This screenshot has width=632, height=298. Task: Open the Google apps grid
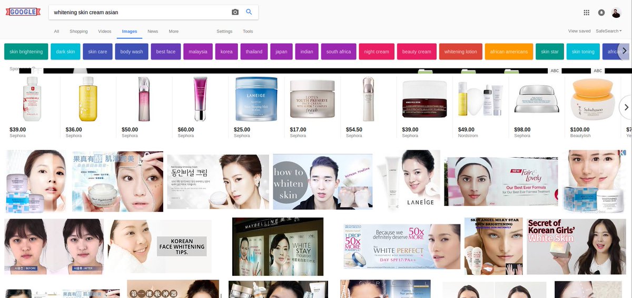coord(587,13)
